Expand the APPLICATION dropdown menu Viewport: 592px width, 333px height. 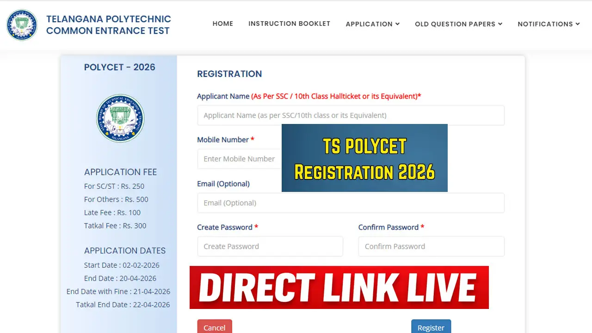372,24
